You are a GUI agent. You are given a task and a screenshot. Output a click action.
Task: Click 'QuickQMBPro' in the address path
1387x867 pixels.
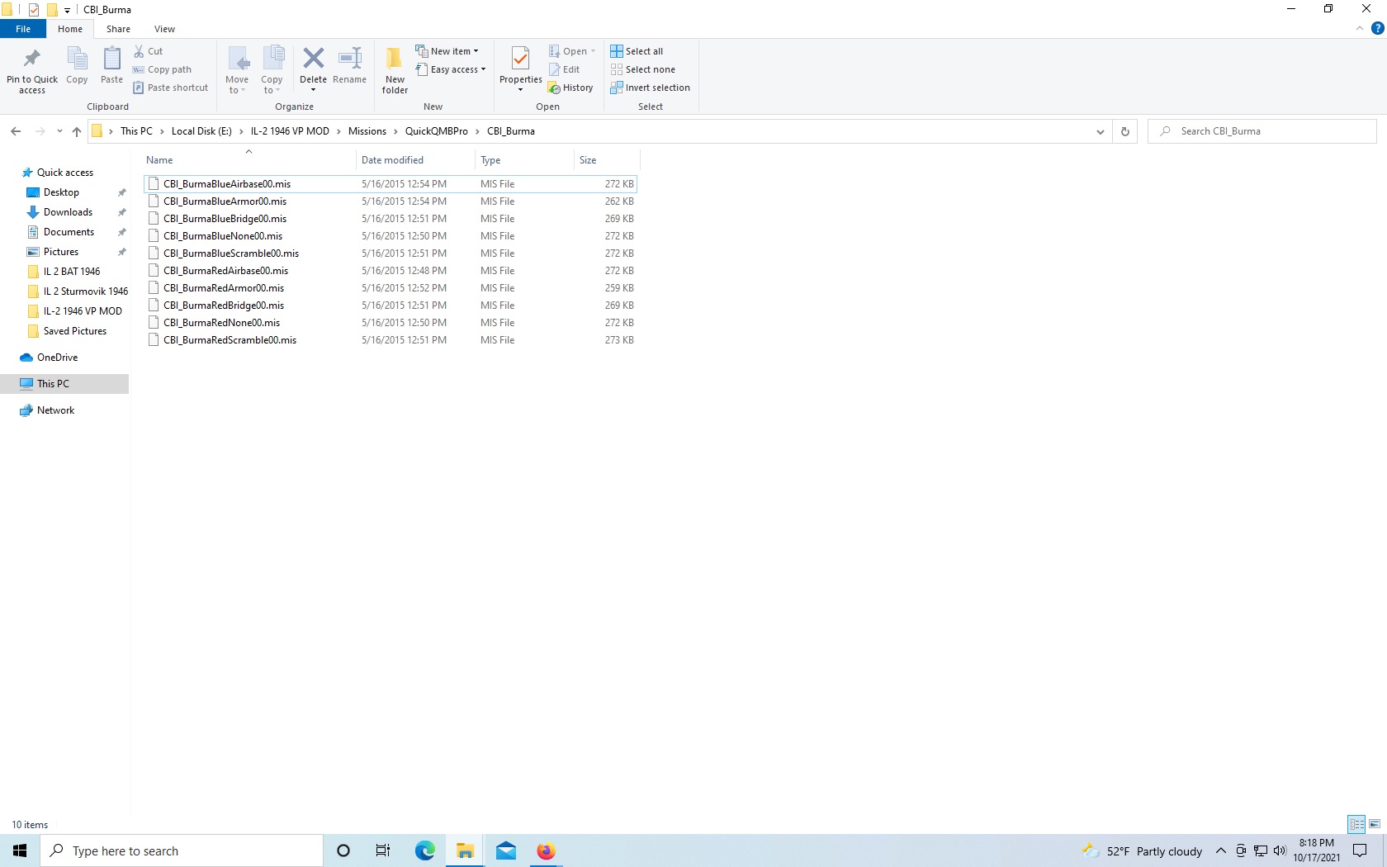(x=436, y=131)
